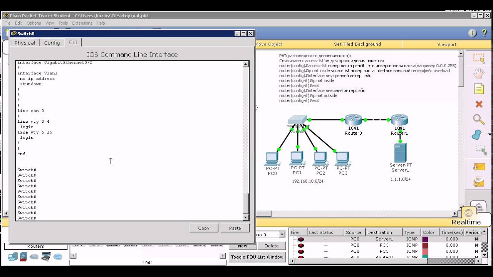
Task: Click the Set Tiled Background button
Action: 357,44
